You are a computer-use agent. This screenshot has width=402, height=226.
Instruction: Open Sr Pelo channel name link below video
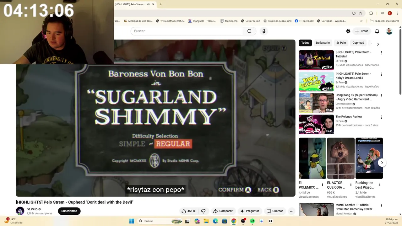[32, 209]
